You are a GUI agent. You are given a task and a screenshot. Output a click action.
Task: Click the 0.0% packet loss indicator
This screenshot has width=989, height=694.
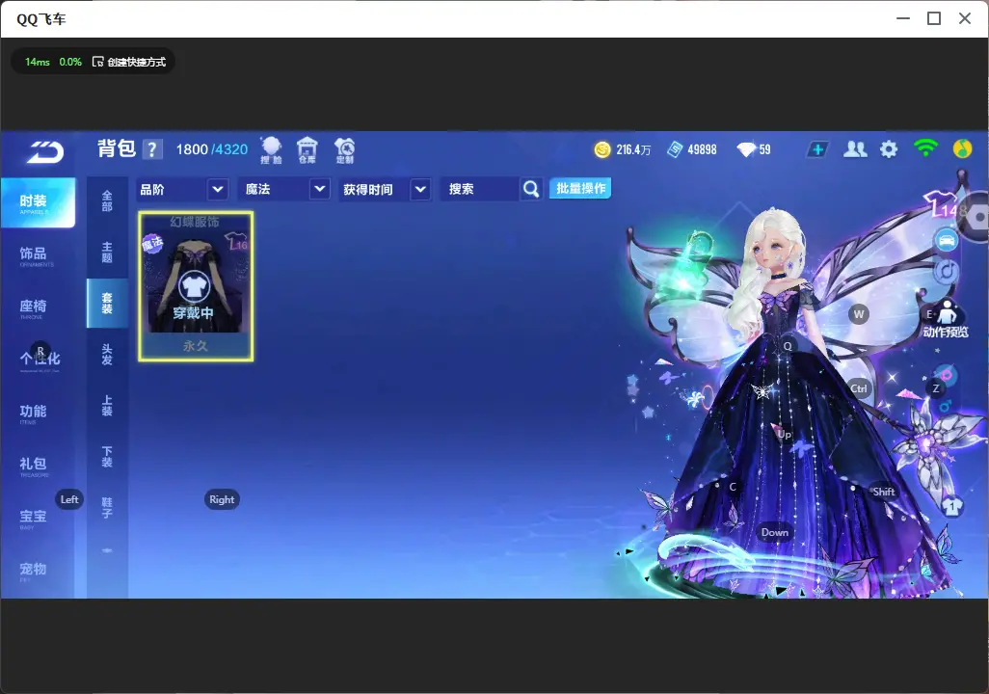pos(70,62)
